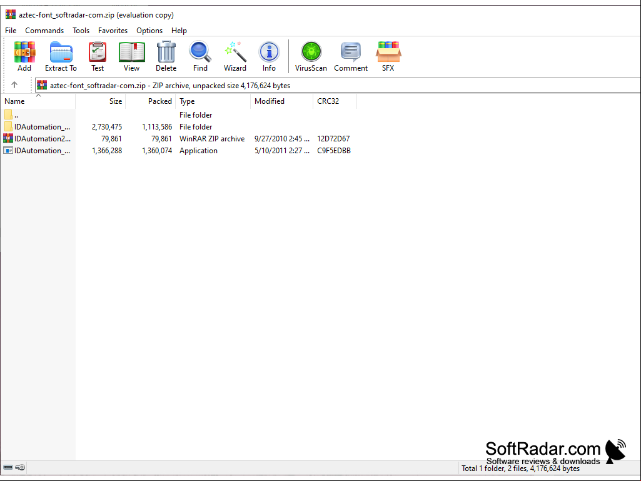The image size is (641, 481).
Task: Sort by Type column header
Action: (x=213, y=101)
